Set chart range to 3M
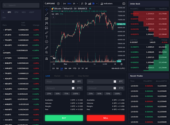Image resolution: width=170 pixels, height=125 pixels. click(66, 69)
